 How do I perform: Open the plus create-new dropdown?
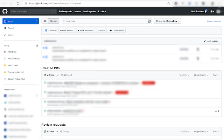pyautogui.click(x=212, y=12)
